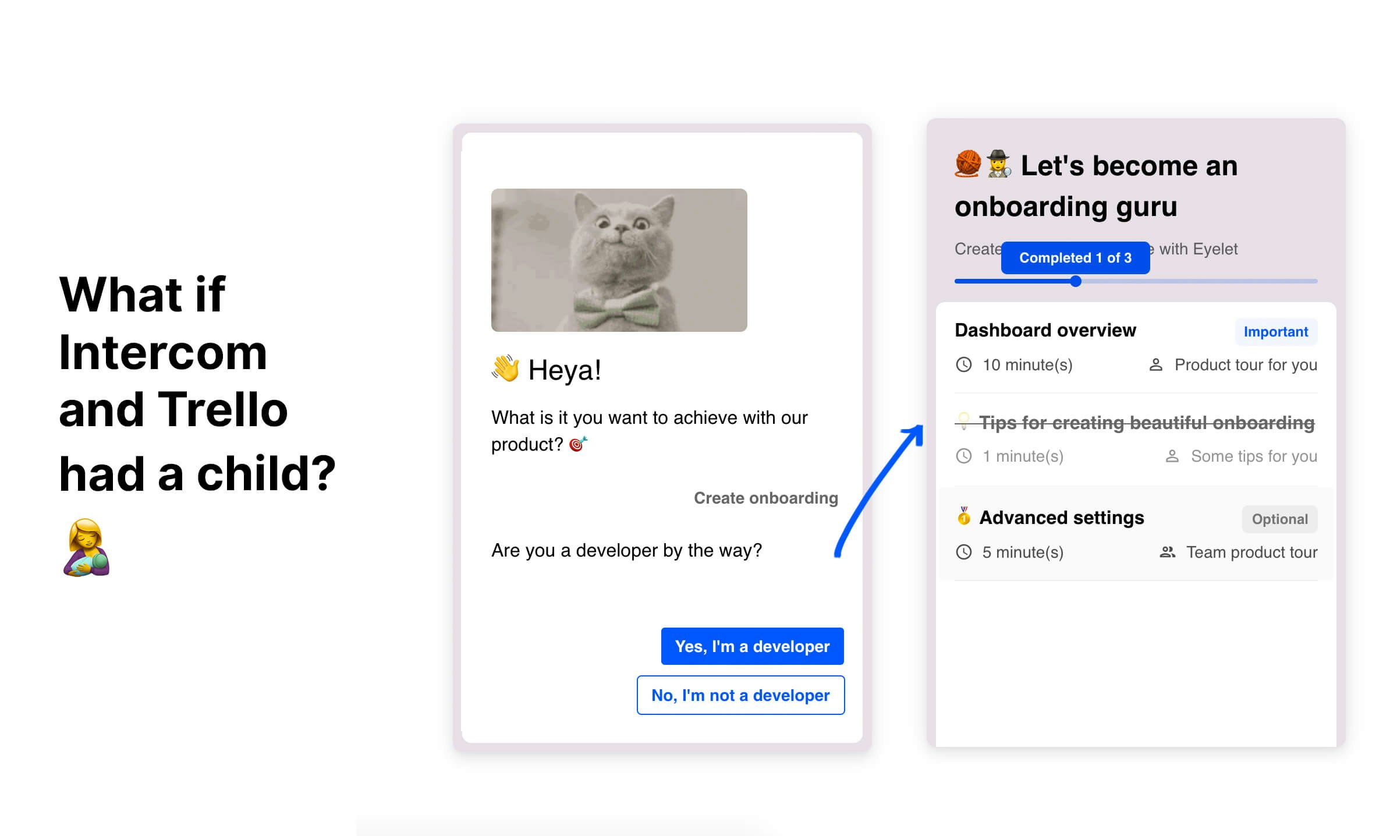Click the yarn ball emoji in the checklist header
Image resolution: width=1397 pixels, height=836 pixels.
coord(968,164)
